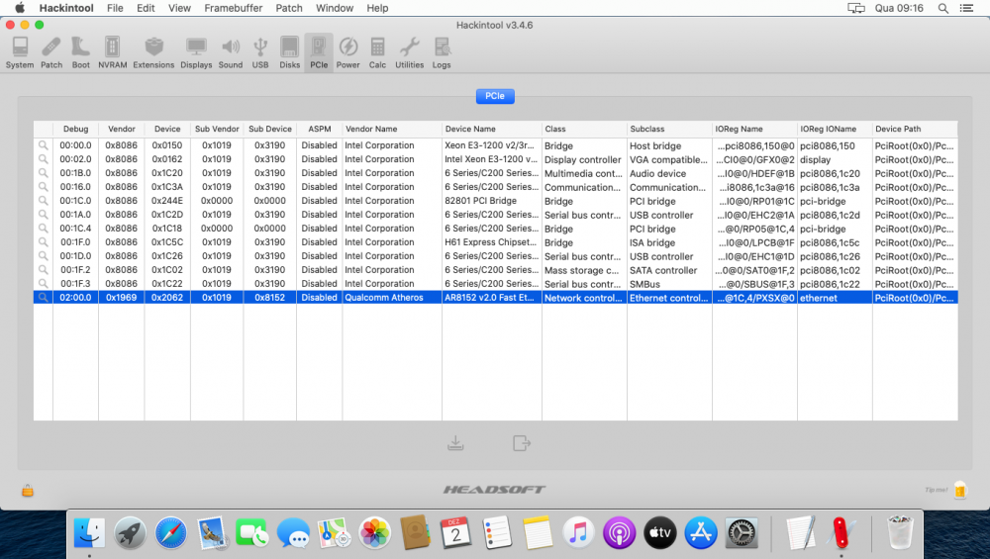Open the File menu
Image resolution: width=990 pixels, height=559 pixels.
click(115, 8)
